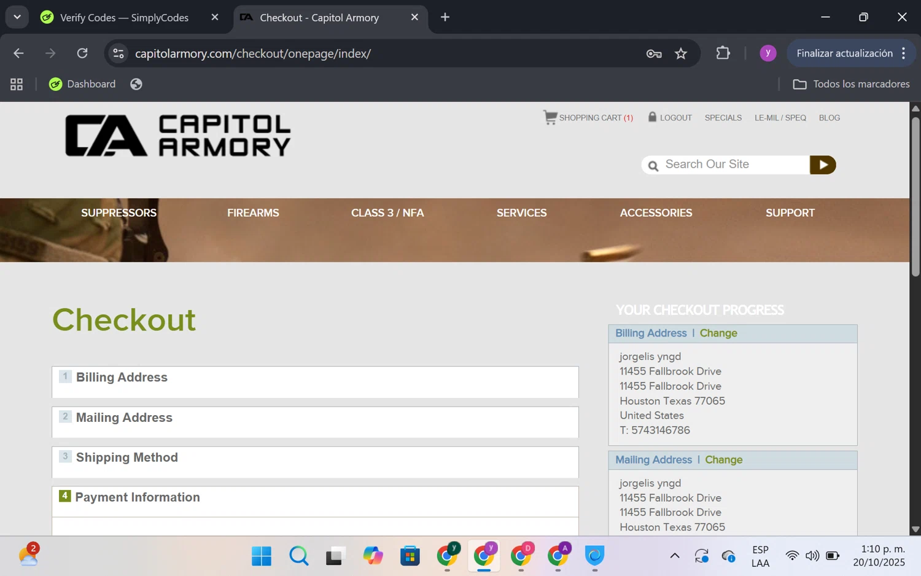Reload the checkout page
The image size is (921, 576).
[82, 53]
